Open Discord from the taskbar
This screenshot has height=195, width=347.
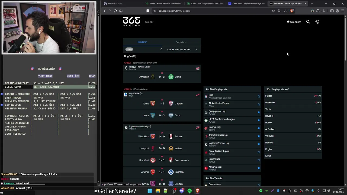pos(182,191)
